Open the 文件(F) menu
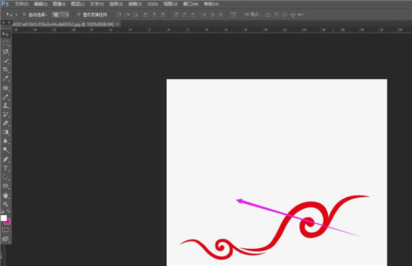The height and width of the screenshot is (266, 412). [x=21, y=4]
